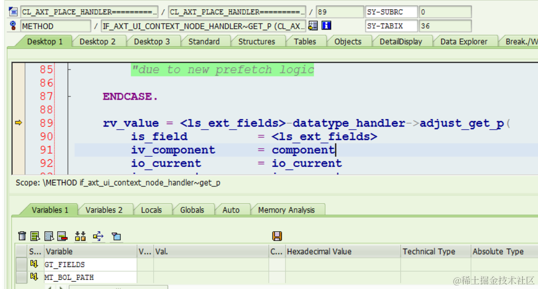
Task: Switch to the Globals tab
Action: [x=192, y=210]
